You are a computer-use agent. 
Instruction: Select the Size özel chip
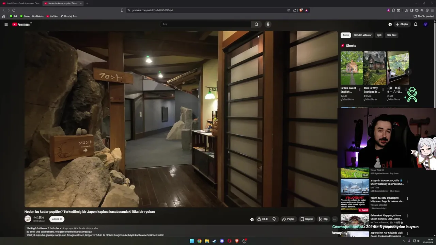(x=391, y=35)
